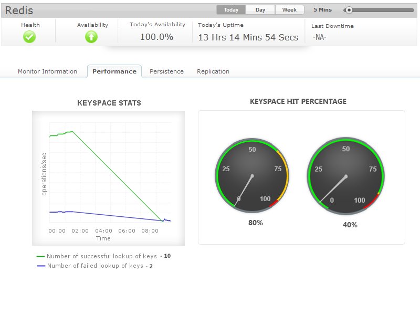Screen dimensions: 420x315
Task: Click 'Number of successful lookup of keys' legend
Action: point(102,256)
